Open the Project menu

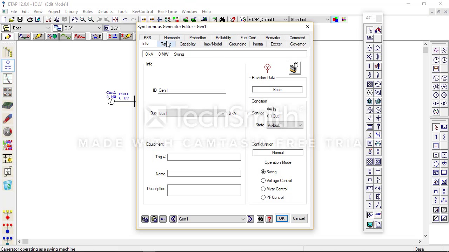point(54,12)
